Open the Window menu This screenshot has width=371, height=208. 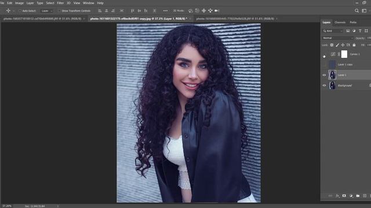88,3
